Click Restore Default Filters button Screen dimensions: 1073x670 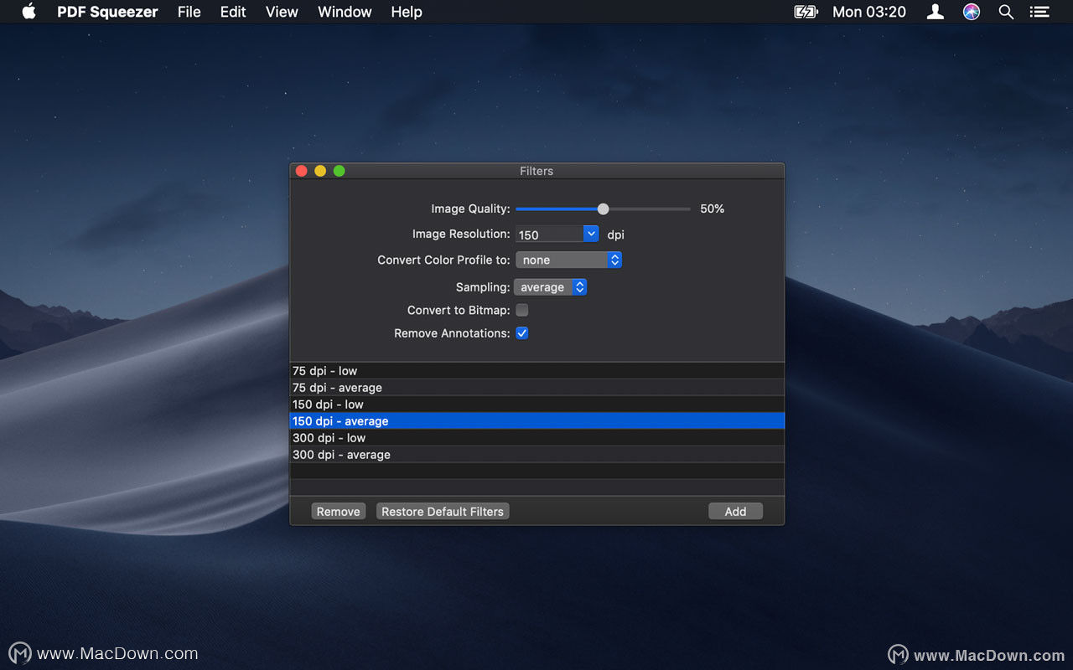(x=443, y=512)
